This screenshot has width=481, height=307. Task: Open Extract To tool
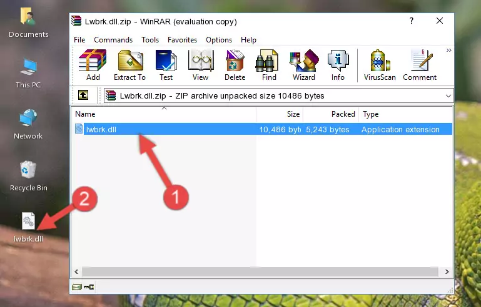point(129,65)
